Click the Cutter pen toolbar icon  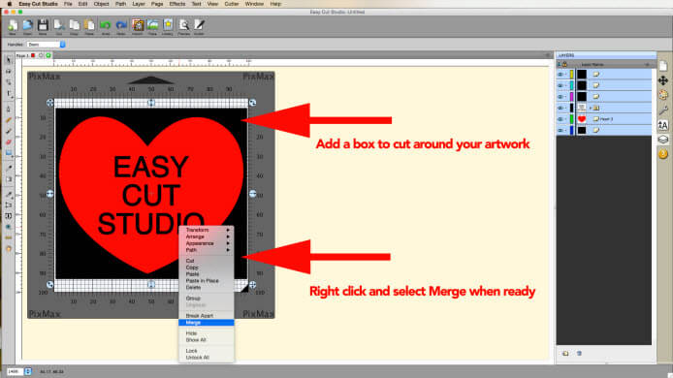tap(199, 26)
